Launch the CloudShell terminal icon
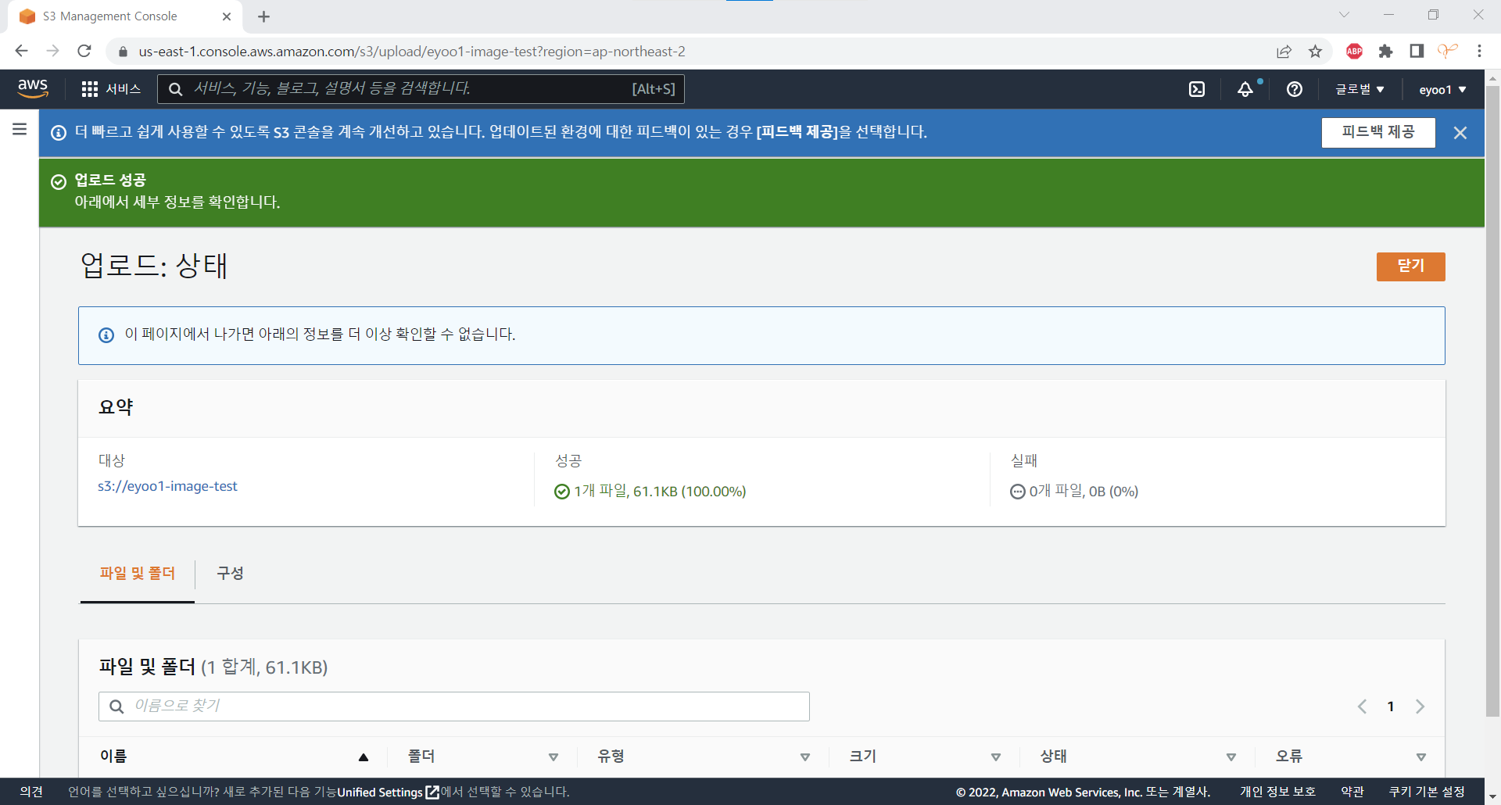1501x805 pixels. coord(1197,89)
